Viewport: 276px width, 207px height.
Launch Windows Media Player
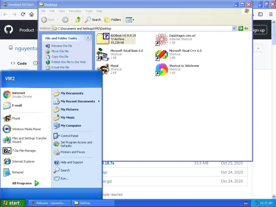26,129
